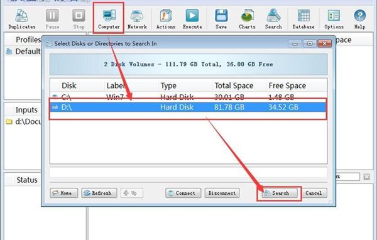377x240 pixels.
Task: Open the Duplicates toolbar icon
Action: point(22,19)
